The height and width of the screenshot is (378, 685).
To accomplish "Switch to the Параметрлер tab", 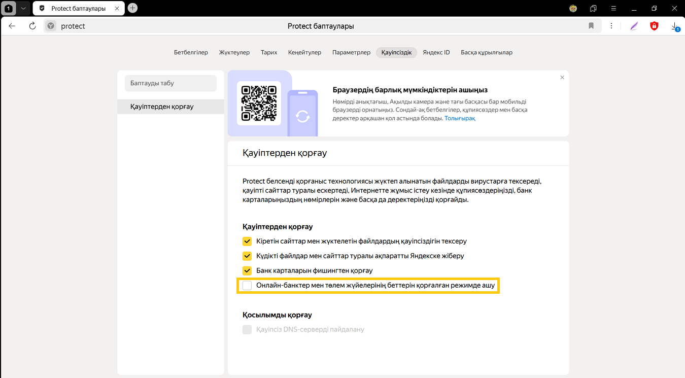I will pyautogui.click(x=351, y=52).
